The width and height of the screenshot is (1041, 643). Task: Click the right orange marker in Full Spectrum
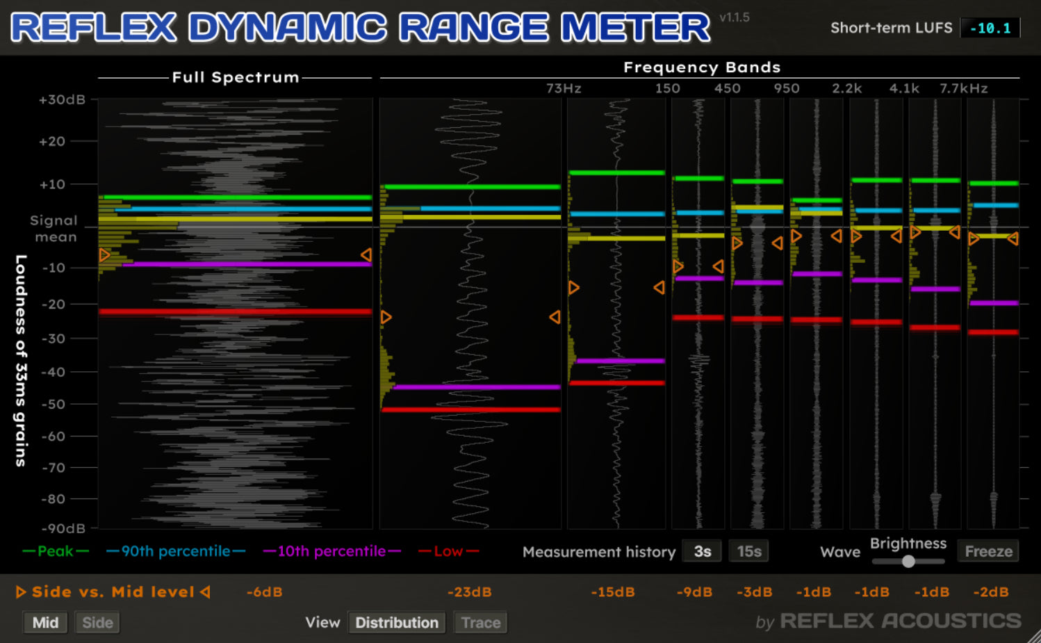pyautogui.click(x=366, y=255)
